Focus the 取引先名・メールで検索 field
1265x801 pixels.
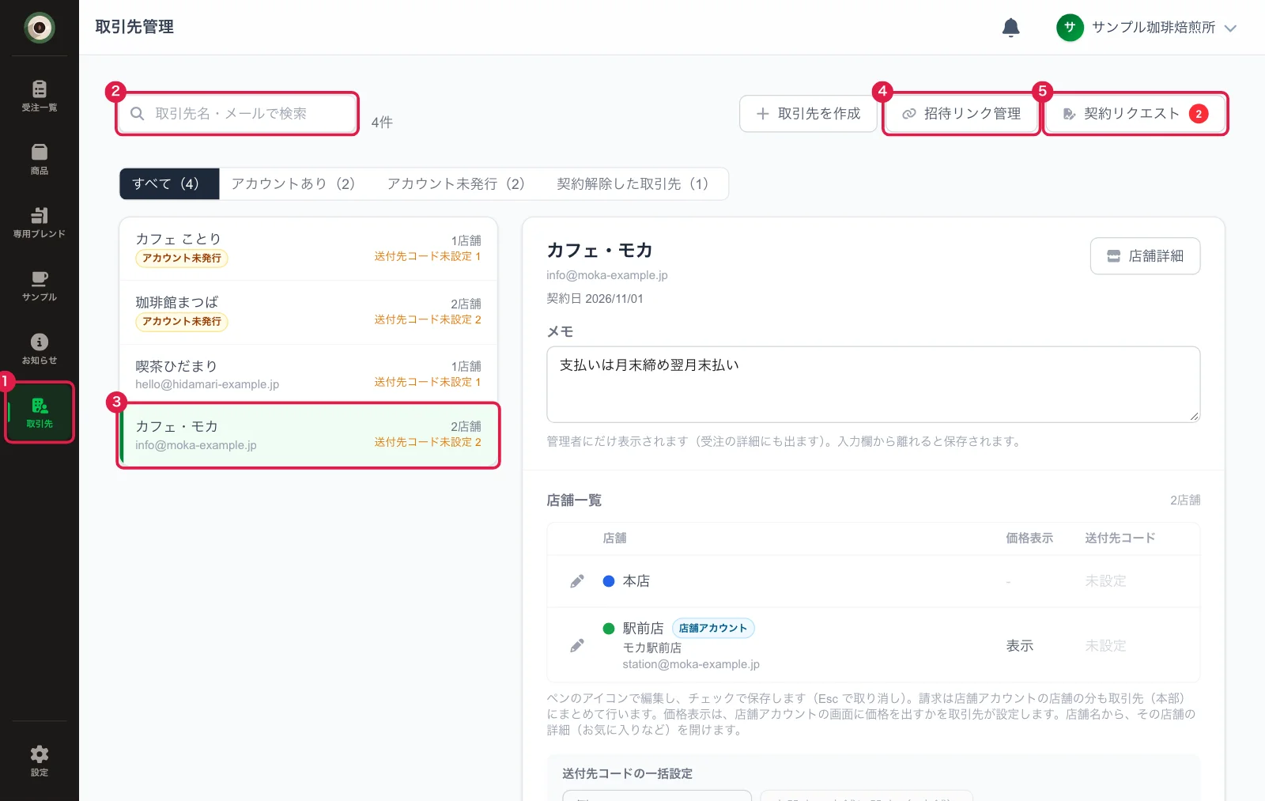point(237,114)
